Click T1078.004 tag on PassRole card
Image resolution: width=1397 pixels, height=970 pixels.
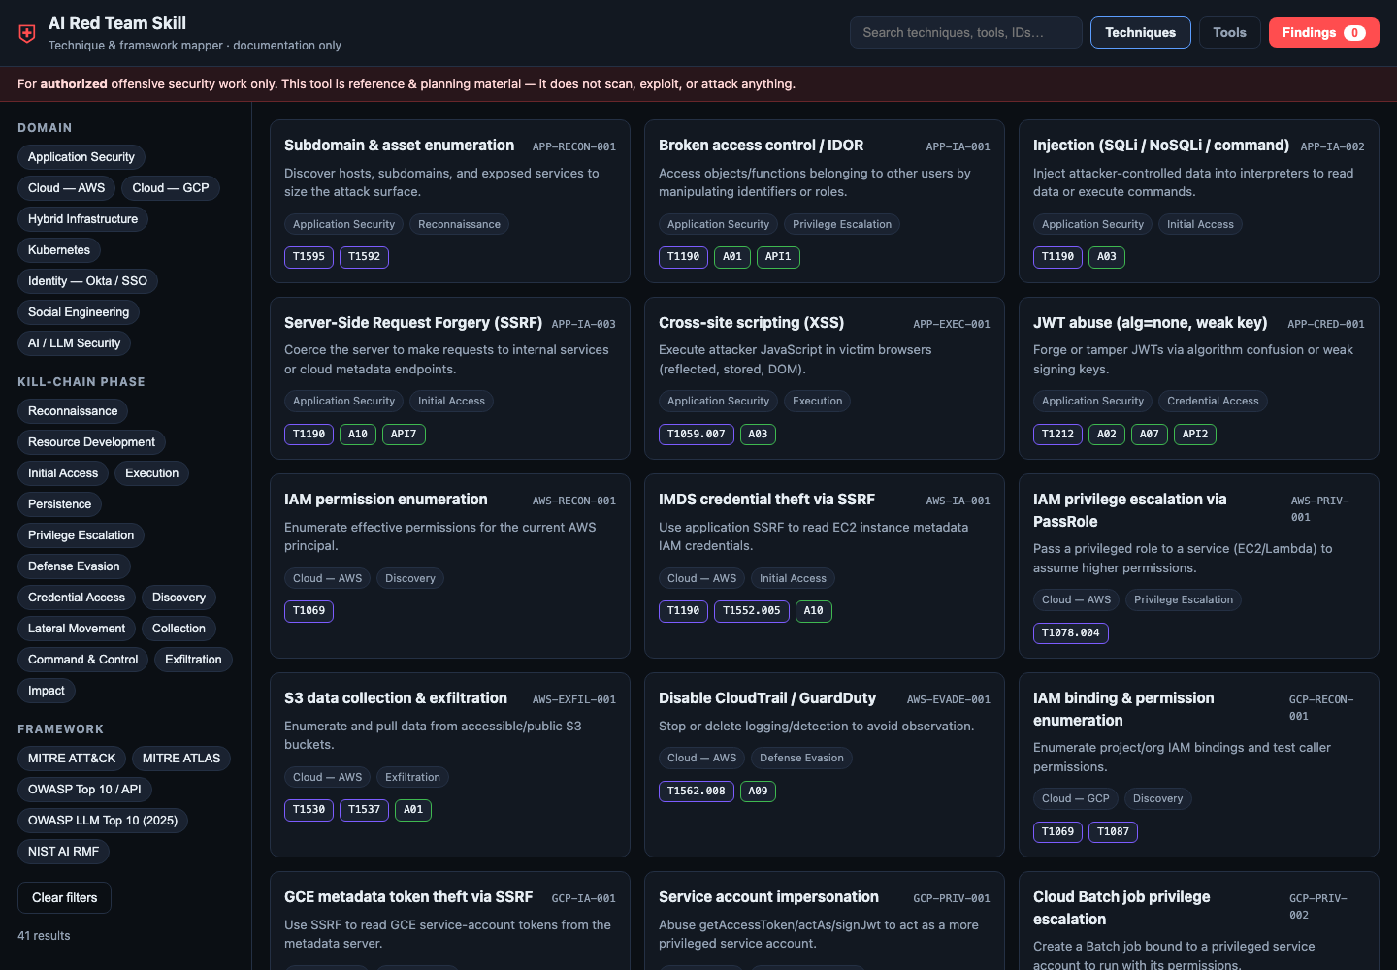1071,633
